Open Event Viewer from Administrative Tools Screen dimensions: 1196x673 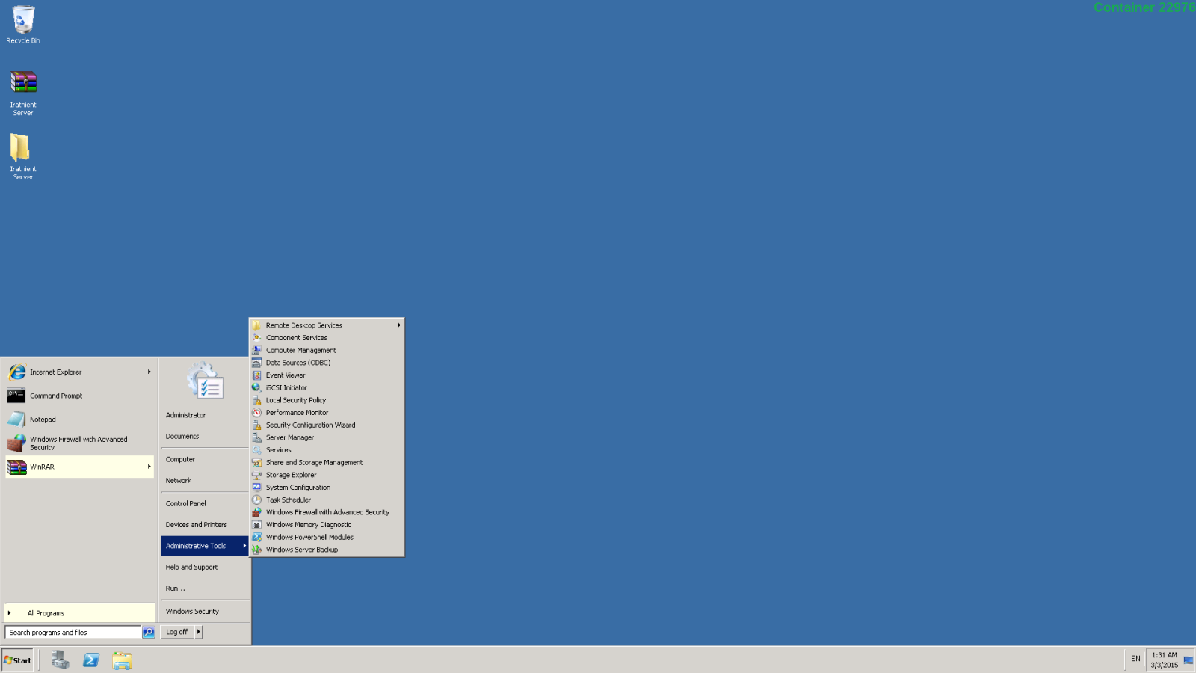286,375
